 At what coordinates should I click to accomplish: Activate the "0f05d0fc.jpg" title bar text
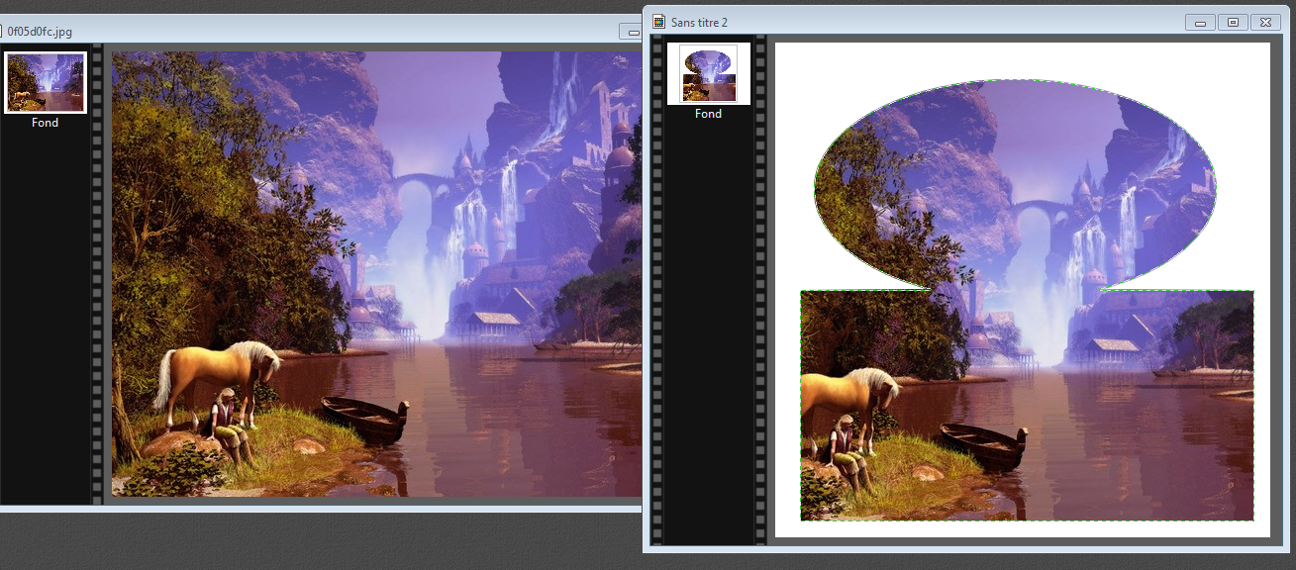tap(39, 31)
